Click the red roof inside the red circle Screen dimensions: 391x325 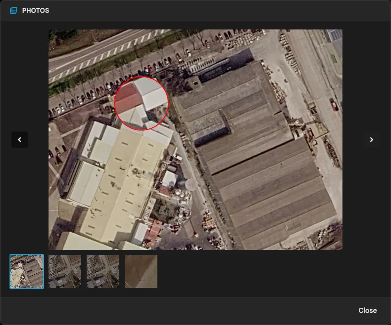pos(128,98)
